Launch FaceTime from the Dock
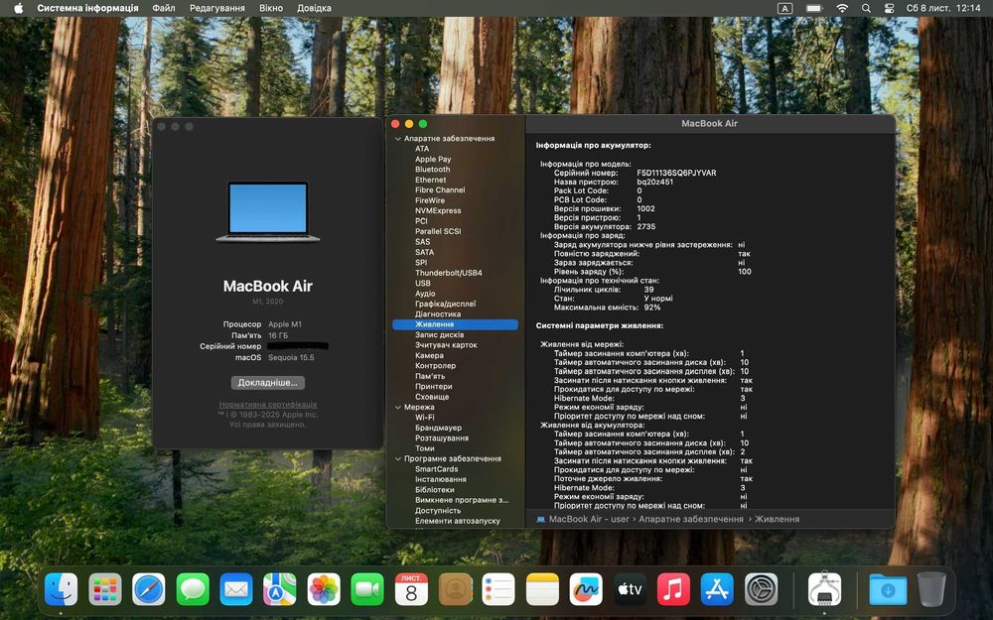This screenshot has width=993, height=620. 367,589
